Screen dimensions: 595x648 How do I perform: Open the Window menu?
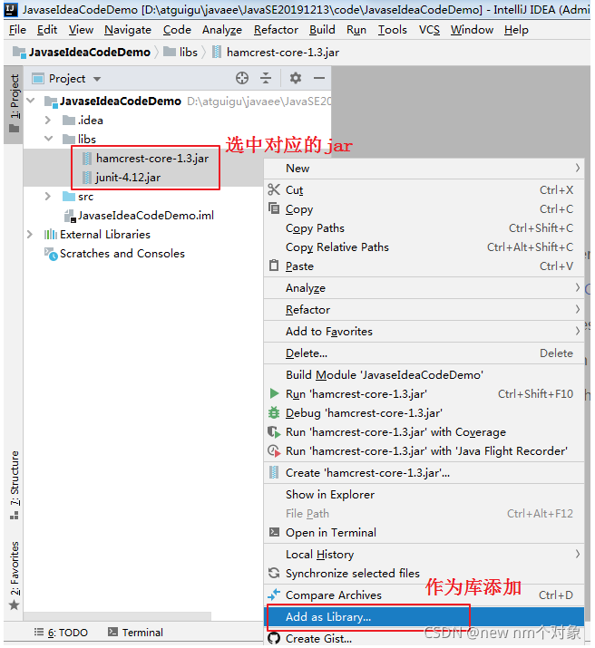[x=472, y=30]
